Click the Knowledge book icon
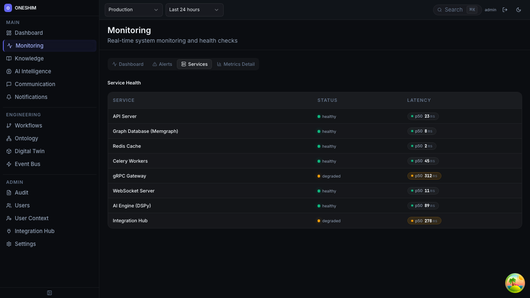Screen dimensions: 530x298 (x=9, y=58)
